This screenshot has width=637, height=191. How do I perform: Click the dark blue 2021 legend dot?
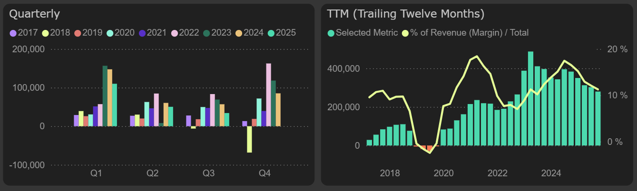coord(142,33)
